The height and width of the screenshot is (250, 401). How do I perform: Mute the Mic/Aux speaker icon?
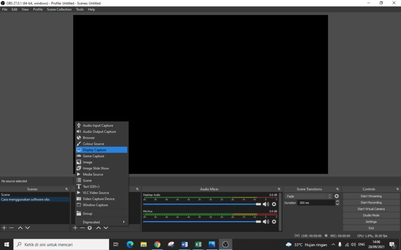[266, 221]
